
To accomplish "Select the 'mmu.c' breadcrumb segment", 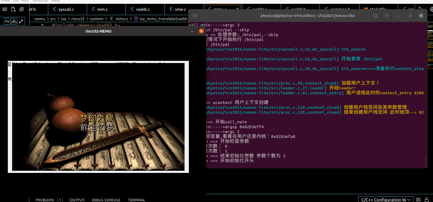I will coord(122,19).
